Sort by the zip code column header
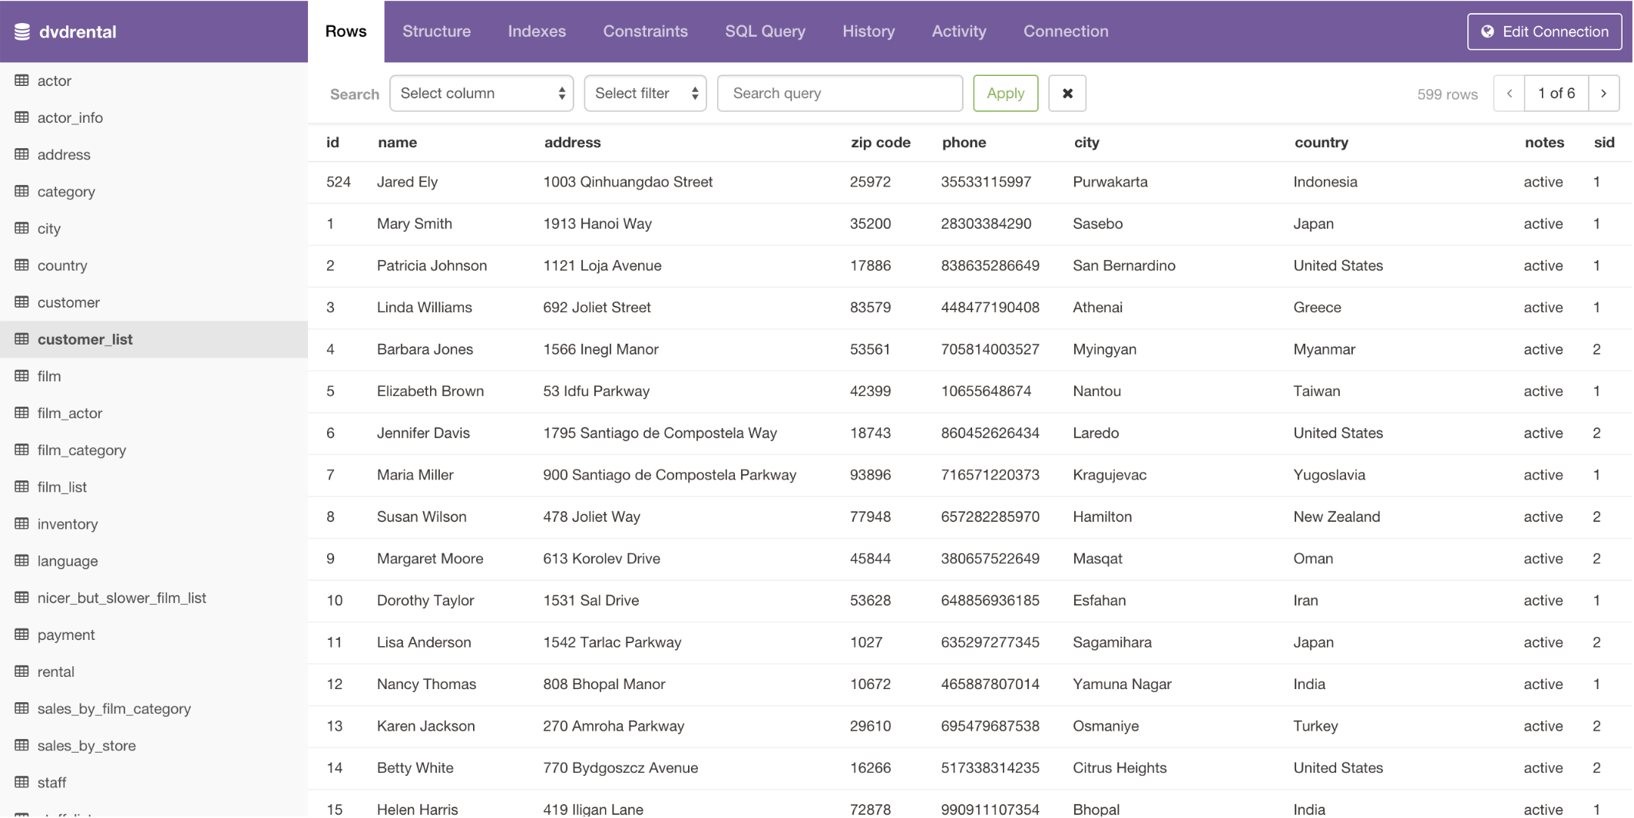 coord(880,142)
